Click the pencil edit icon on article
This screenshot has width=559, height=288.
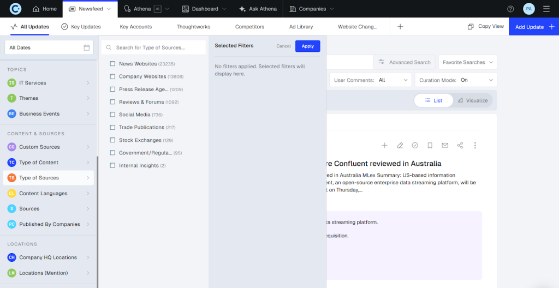pyautogui.click(x=400, y=146)
